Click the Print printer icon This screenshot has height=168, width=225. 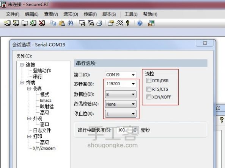[99, 23]
